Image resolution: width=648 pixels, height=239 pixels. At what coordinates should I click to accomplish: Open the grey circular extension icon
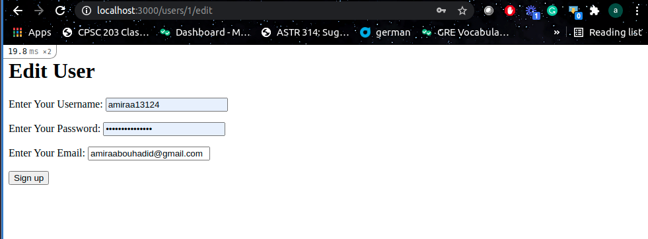click(x=489, y=11)
